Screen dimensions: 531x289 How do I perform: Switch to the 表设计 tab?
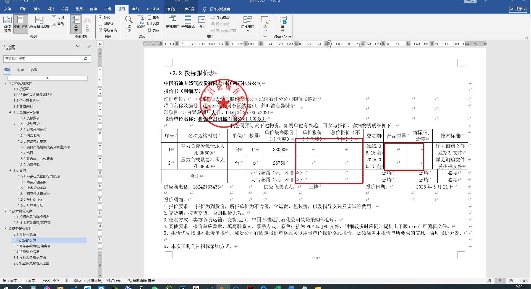click(172, 9)
